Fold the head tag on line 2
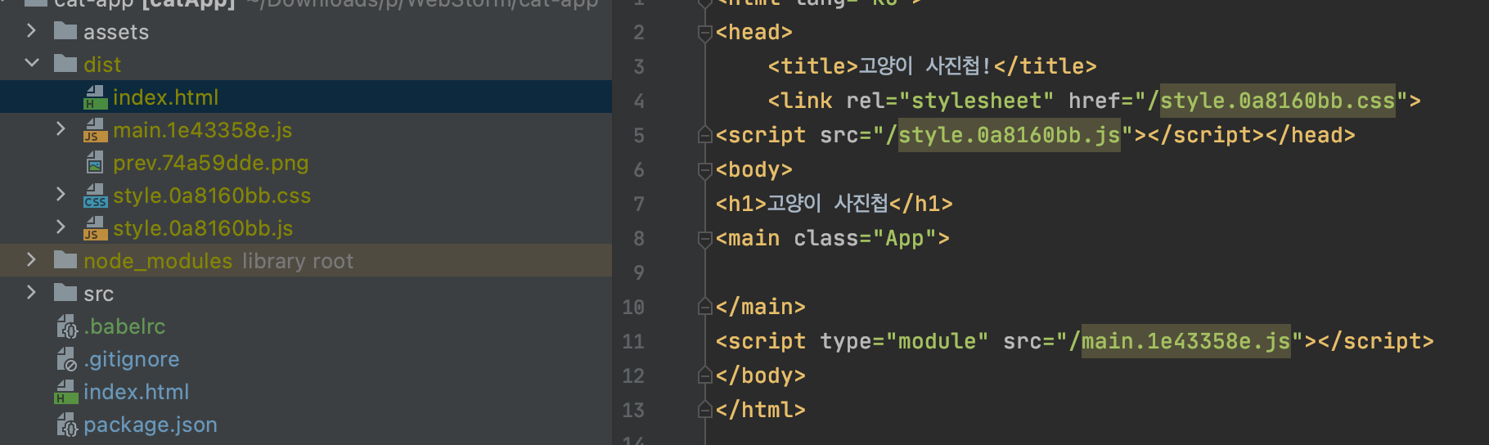This screenshot has height=445, width=1489. coord(704,33)
